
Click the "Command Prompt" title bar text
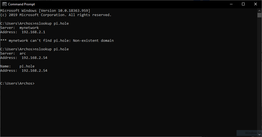pyautogui.click(x=21, y=4)
